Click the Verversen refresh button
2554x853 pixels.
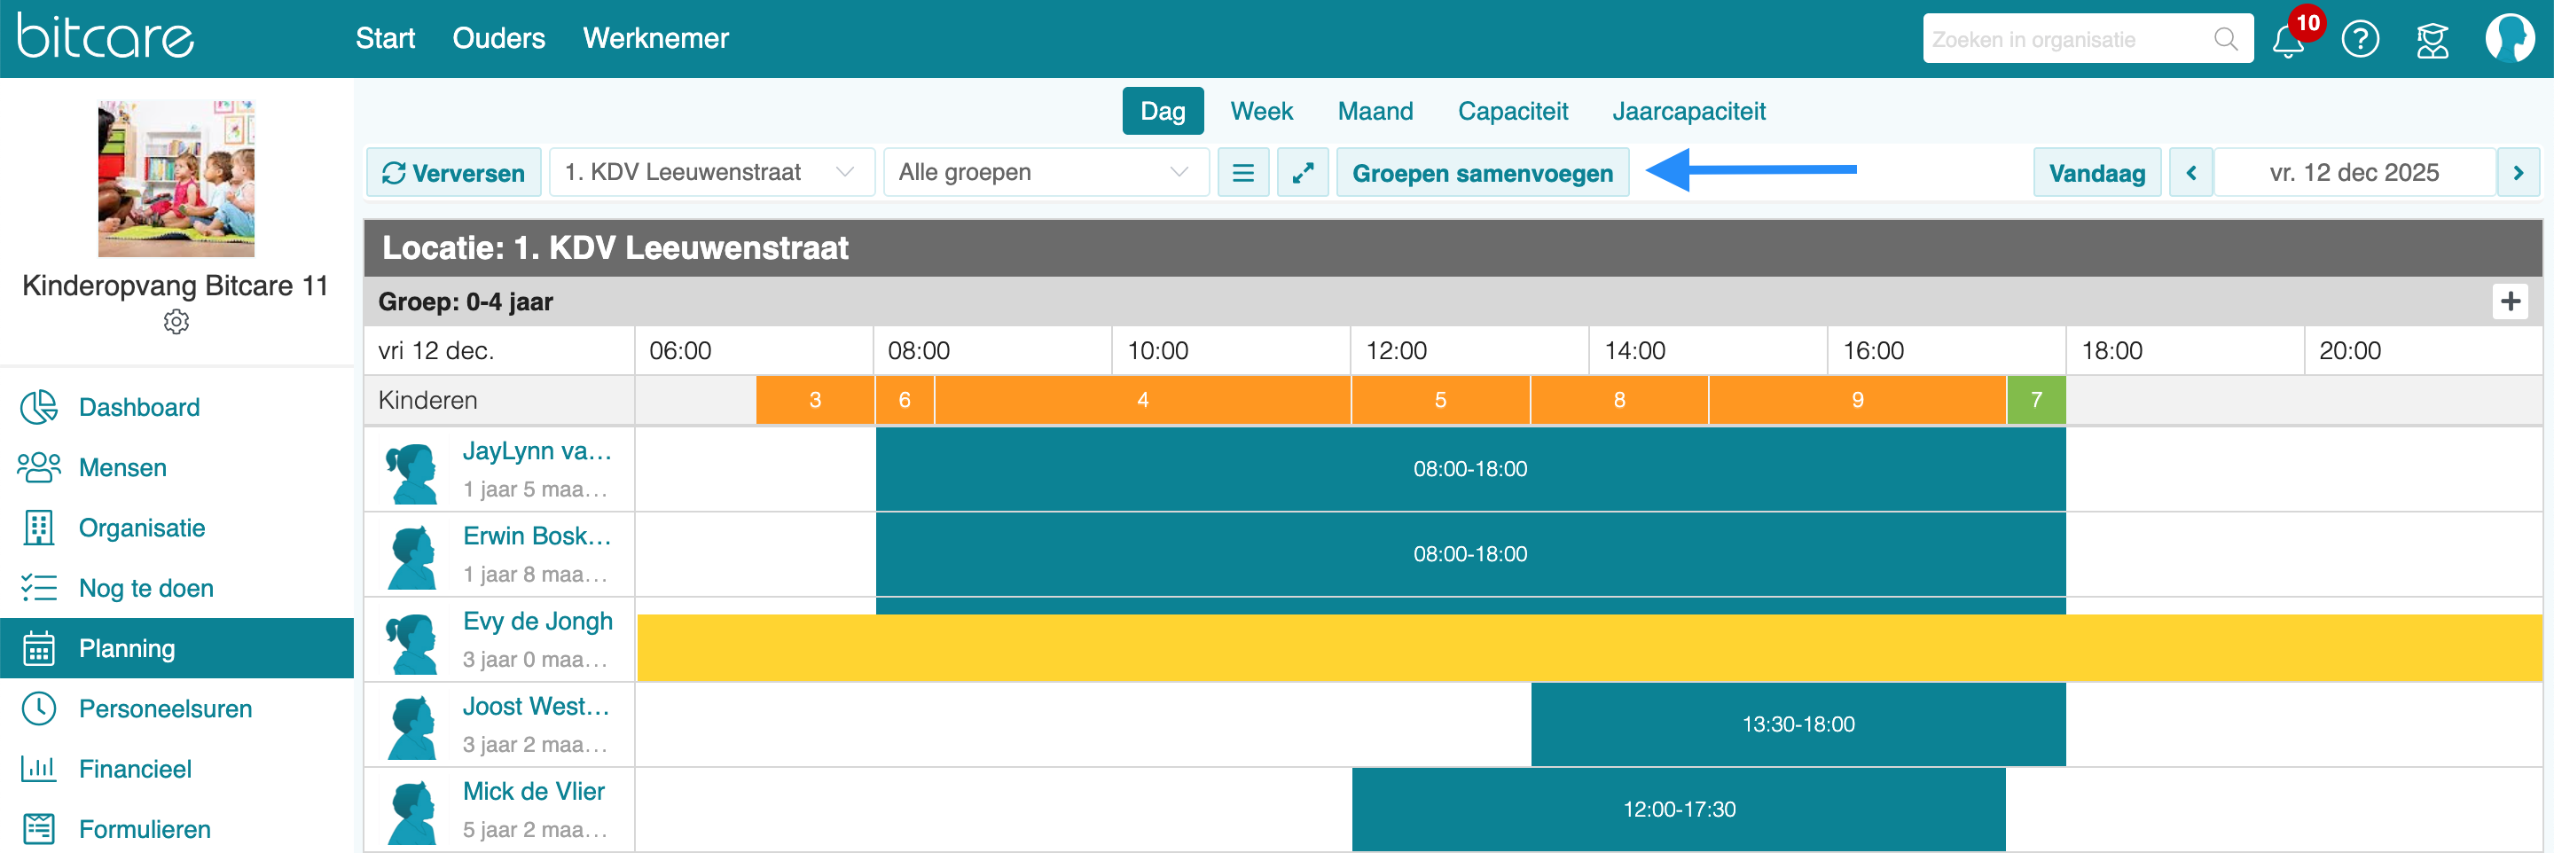pos(453,173)
